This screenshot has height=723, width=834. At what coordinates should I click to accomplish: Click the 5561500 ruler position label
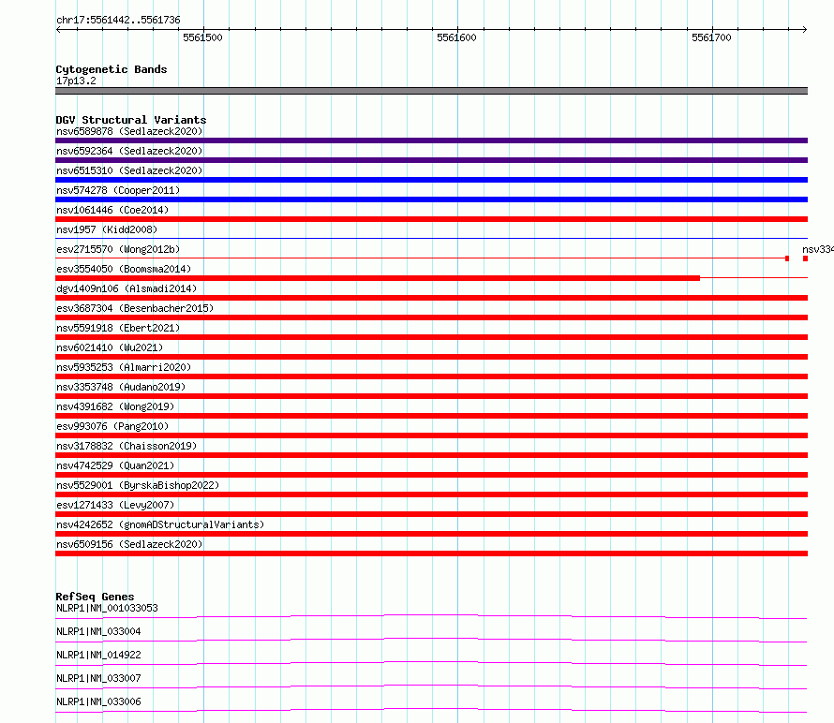coord(202,37)
